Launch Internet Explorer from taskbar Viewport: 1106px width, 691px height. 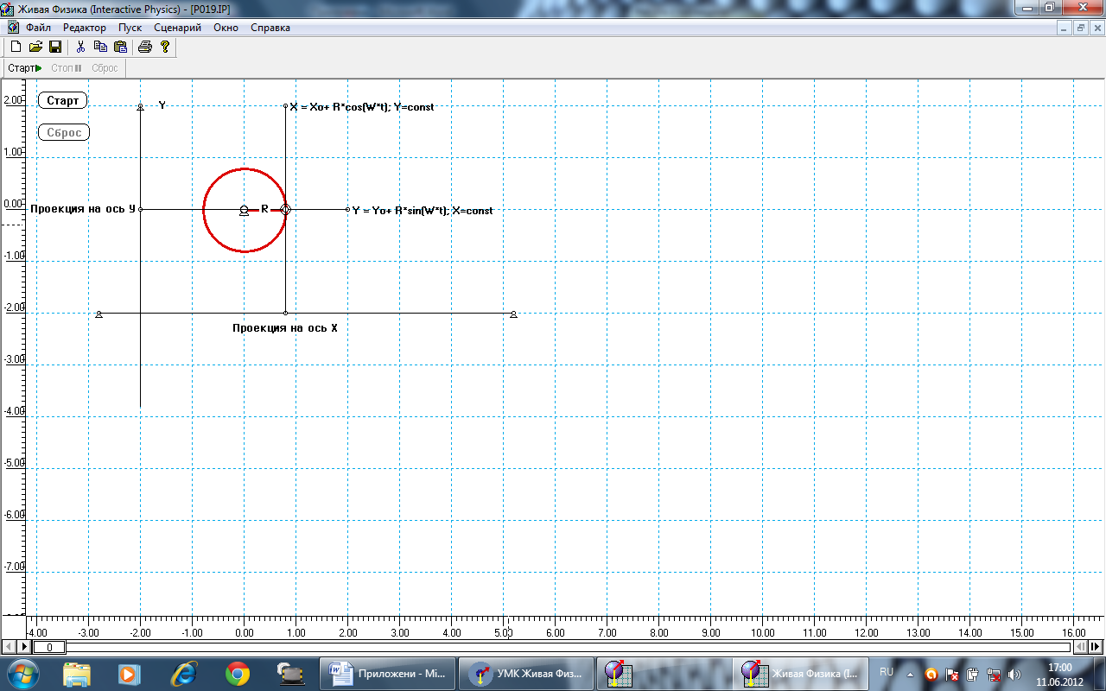tap(184, 673)
